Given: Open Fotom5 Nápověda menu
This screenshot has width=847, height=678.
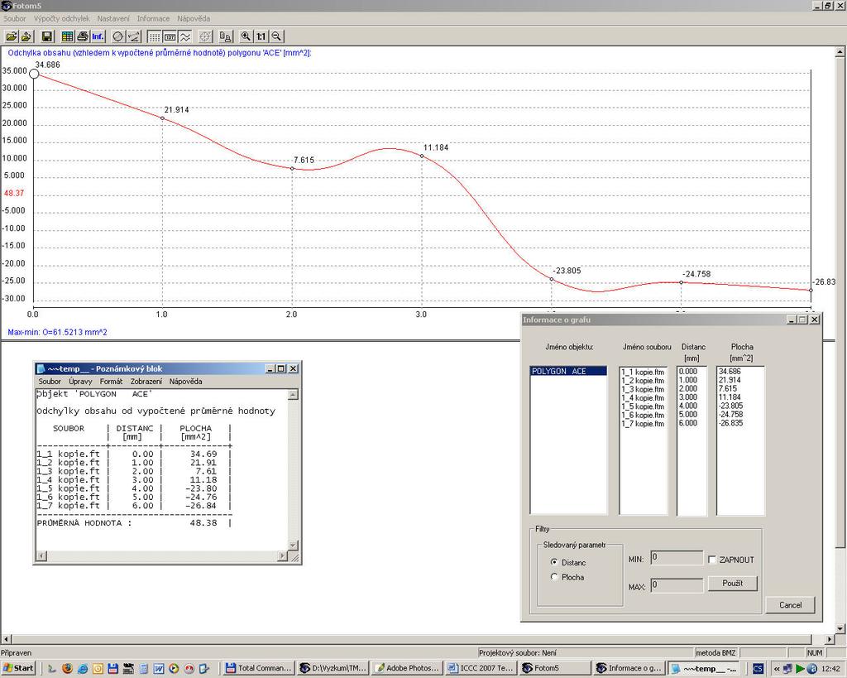Looking at the screenshot, I should 194,18.
